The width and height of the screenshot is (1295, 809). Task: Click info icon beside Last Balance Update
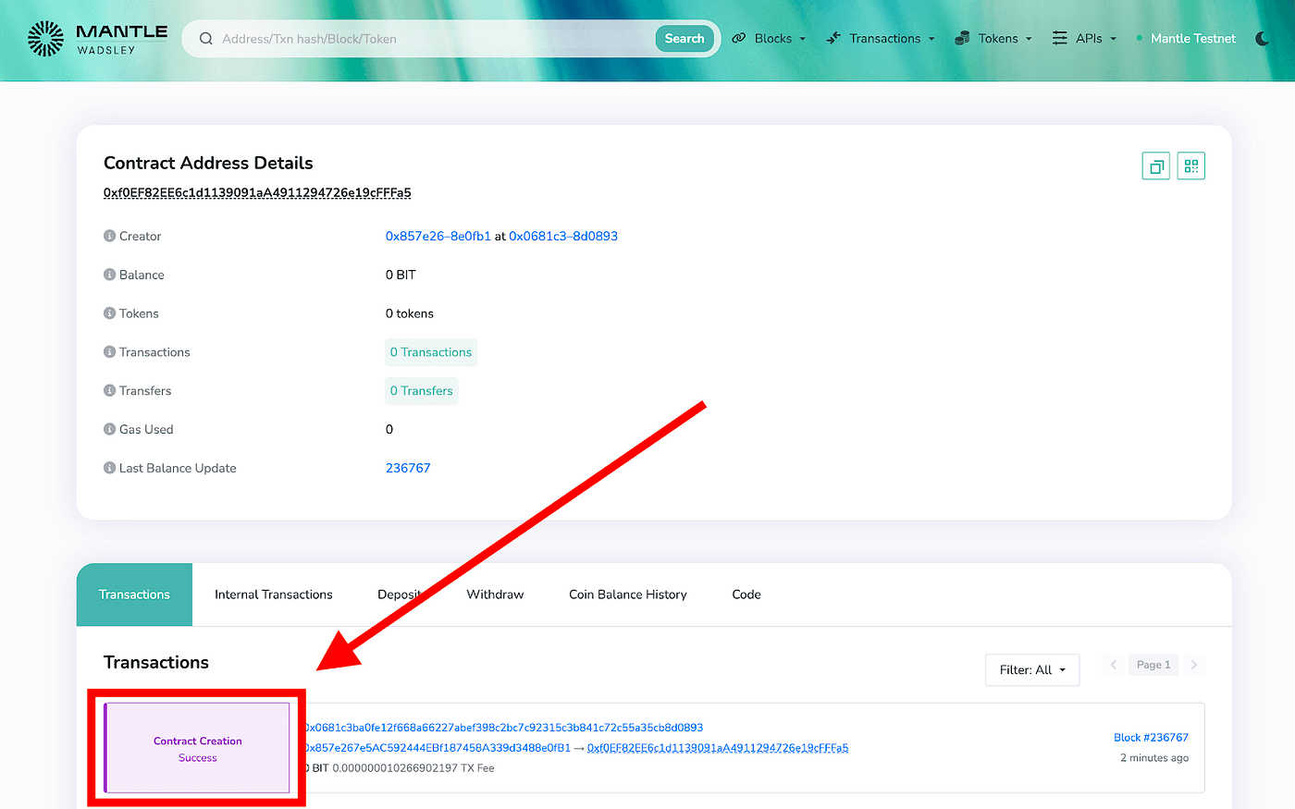[109, 468]
